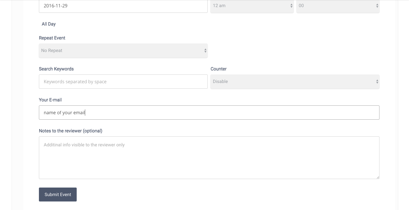Click the Notes to the reviewer (optional) label
The image size is (409, 210).
click(x=70, y=131)
